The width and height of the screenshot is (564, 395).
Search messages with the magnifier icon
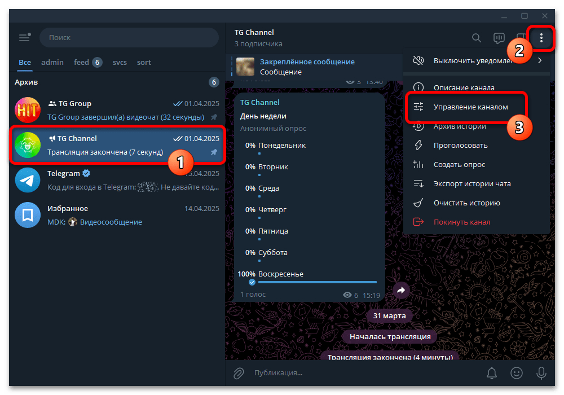click(x=476, y=38)
